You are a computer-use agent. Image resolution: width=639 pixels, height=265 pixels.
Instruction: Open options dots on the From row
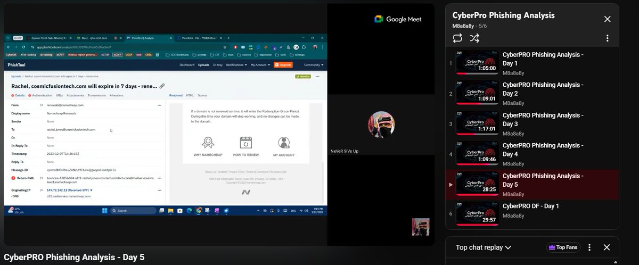(x=159, y=105)
